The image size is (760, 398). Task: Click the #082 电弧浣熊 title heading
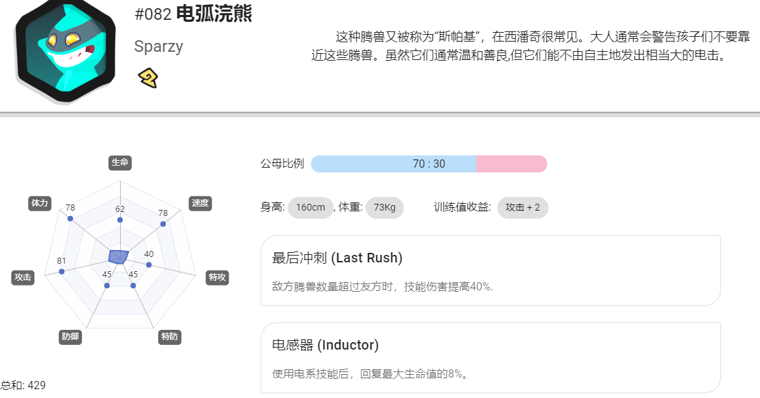(193, 14)
